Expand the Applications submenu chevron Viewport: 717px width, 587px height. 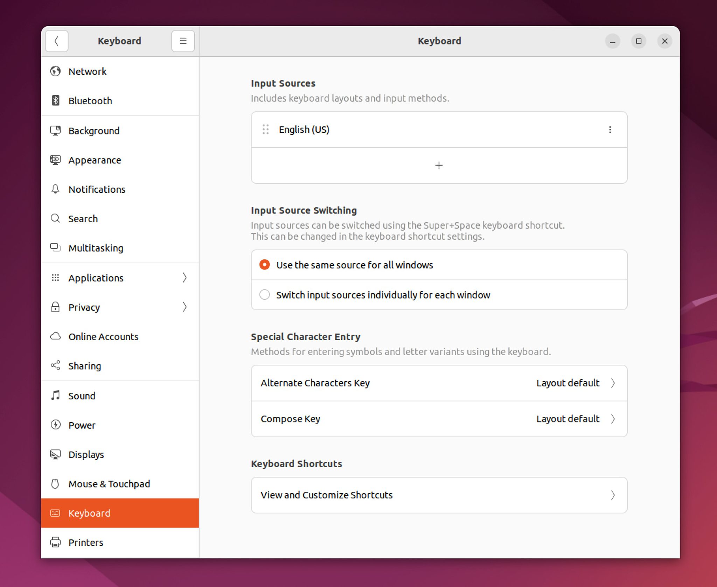tap(185, 278)
